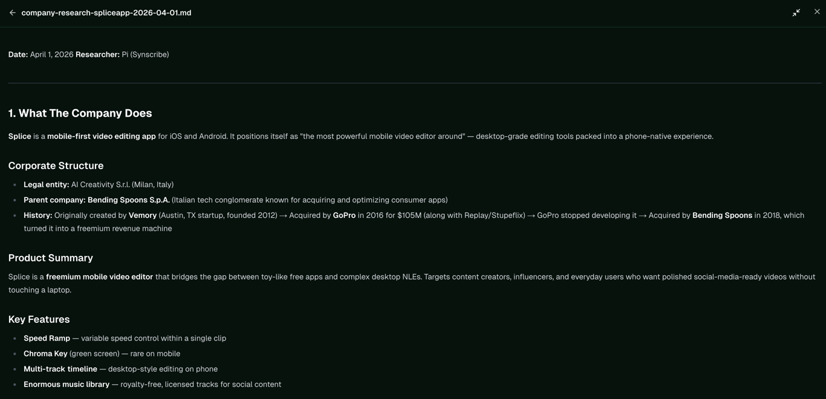Screen dimensions: 826x399
Task: Go back using the left arrow icon
Action: tap(12, 13)
